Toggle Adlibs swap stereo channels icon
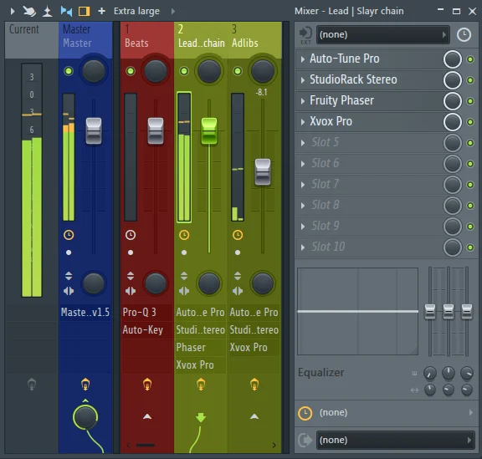 click(x=238, y=291)
